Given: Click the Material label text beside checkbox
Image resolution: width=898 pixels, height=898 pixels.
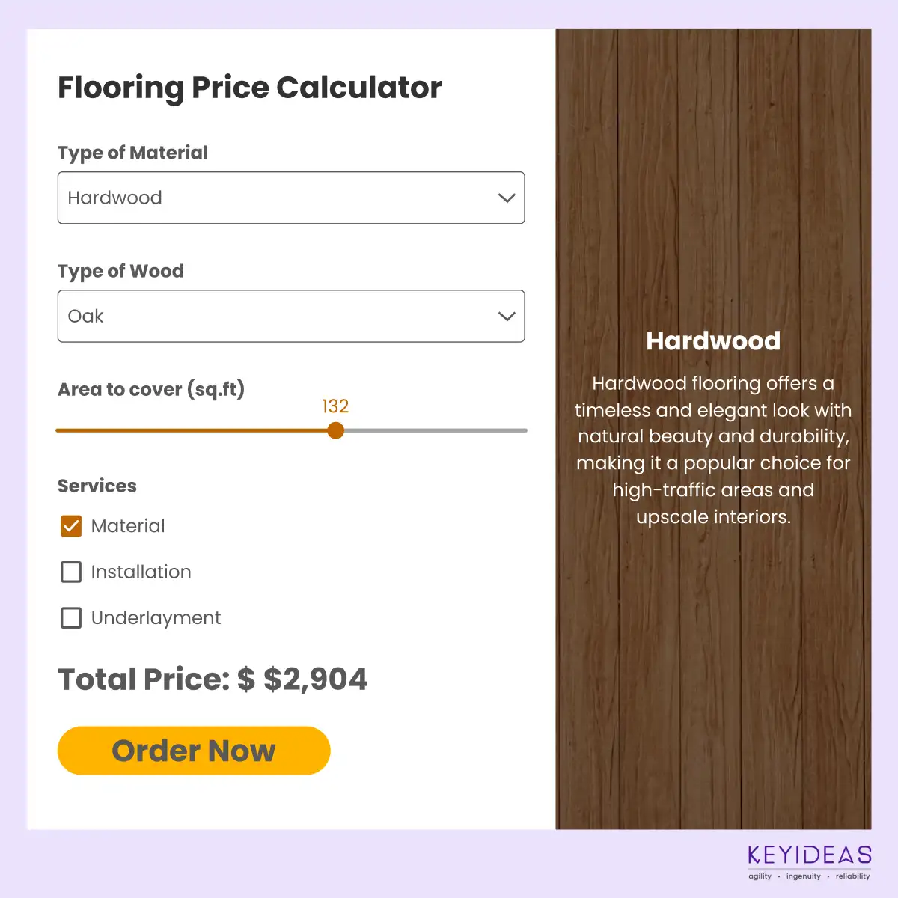Looking at the screenshot, I should 128,526.
